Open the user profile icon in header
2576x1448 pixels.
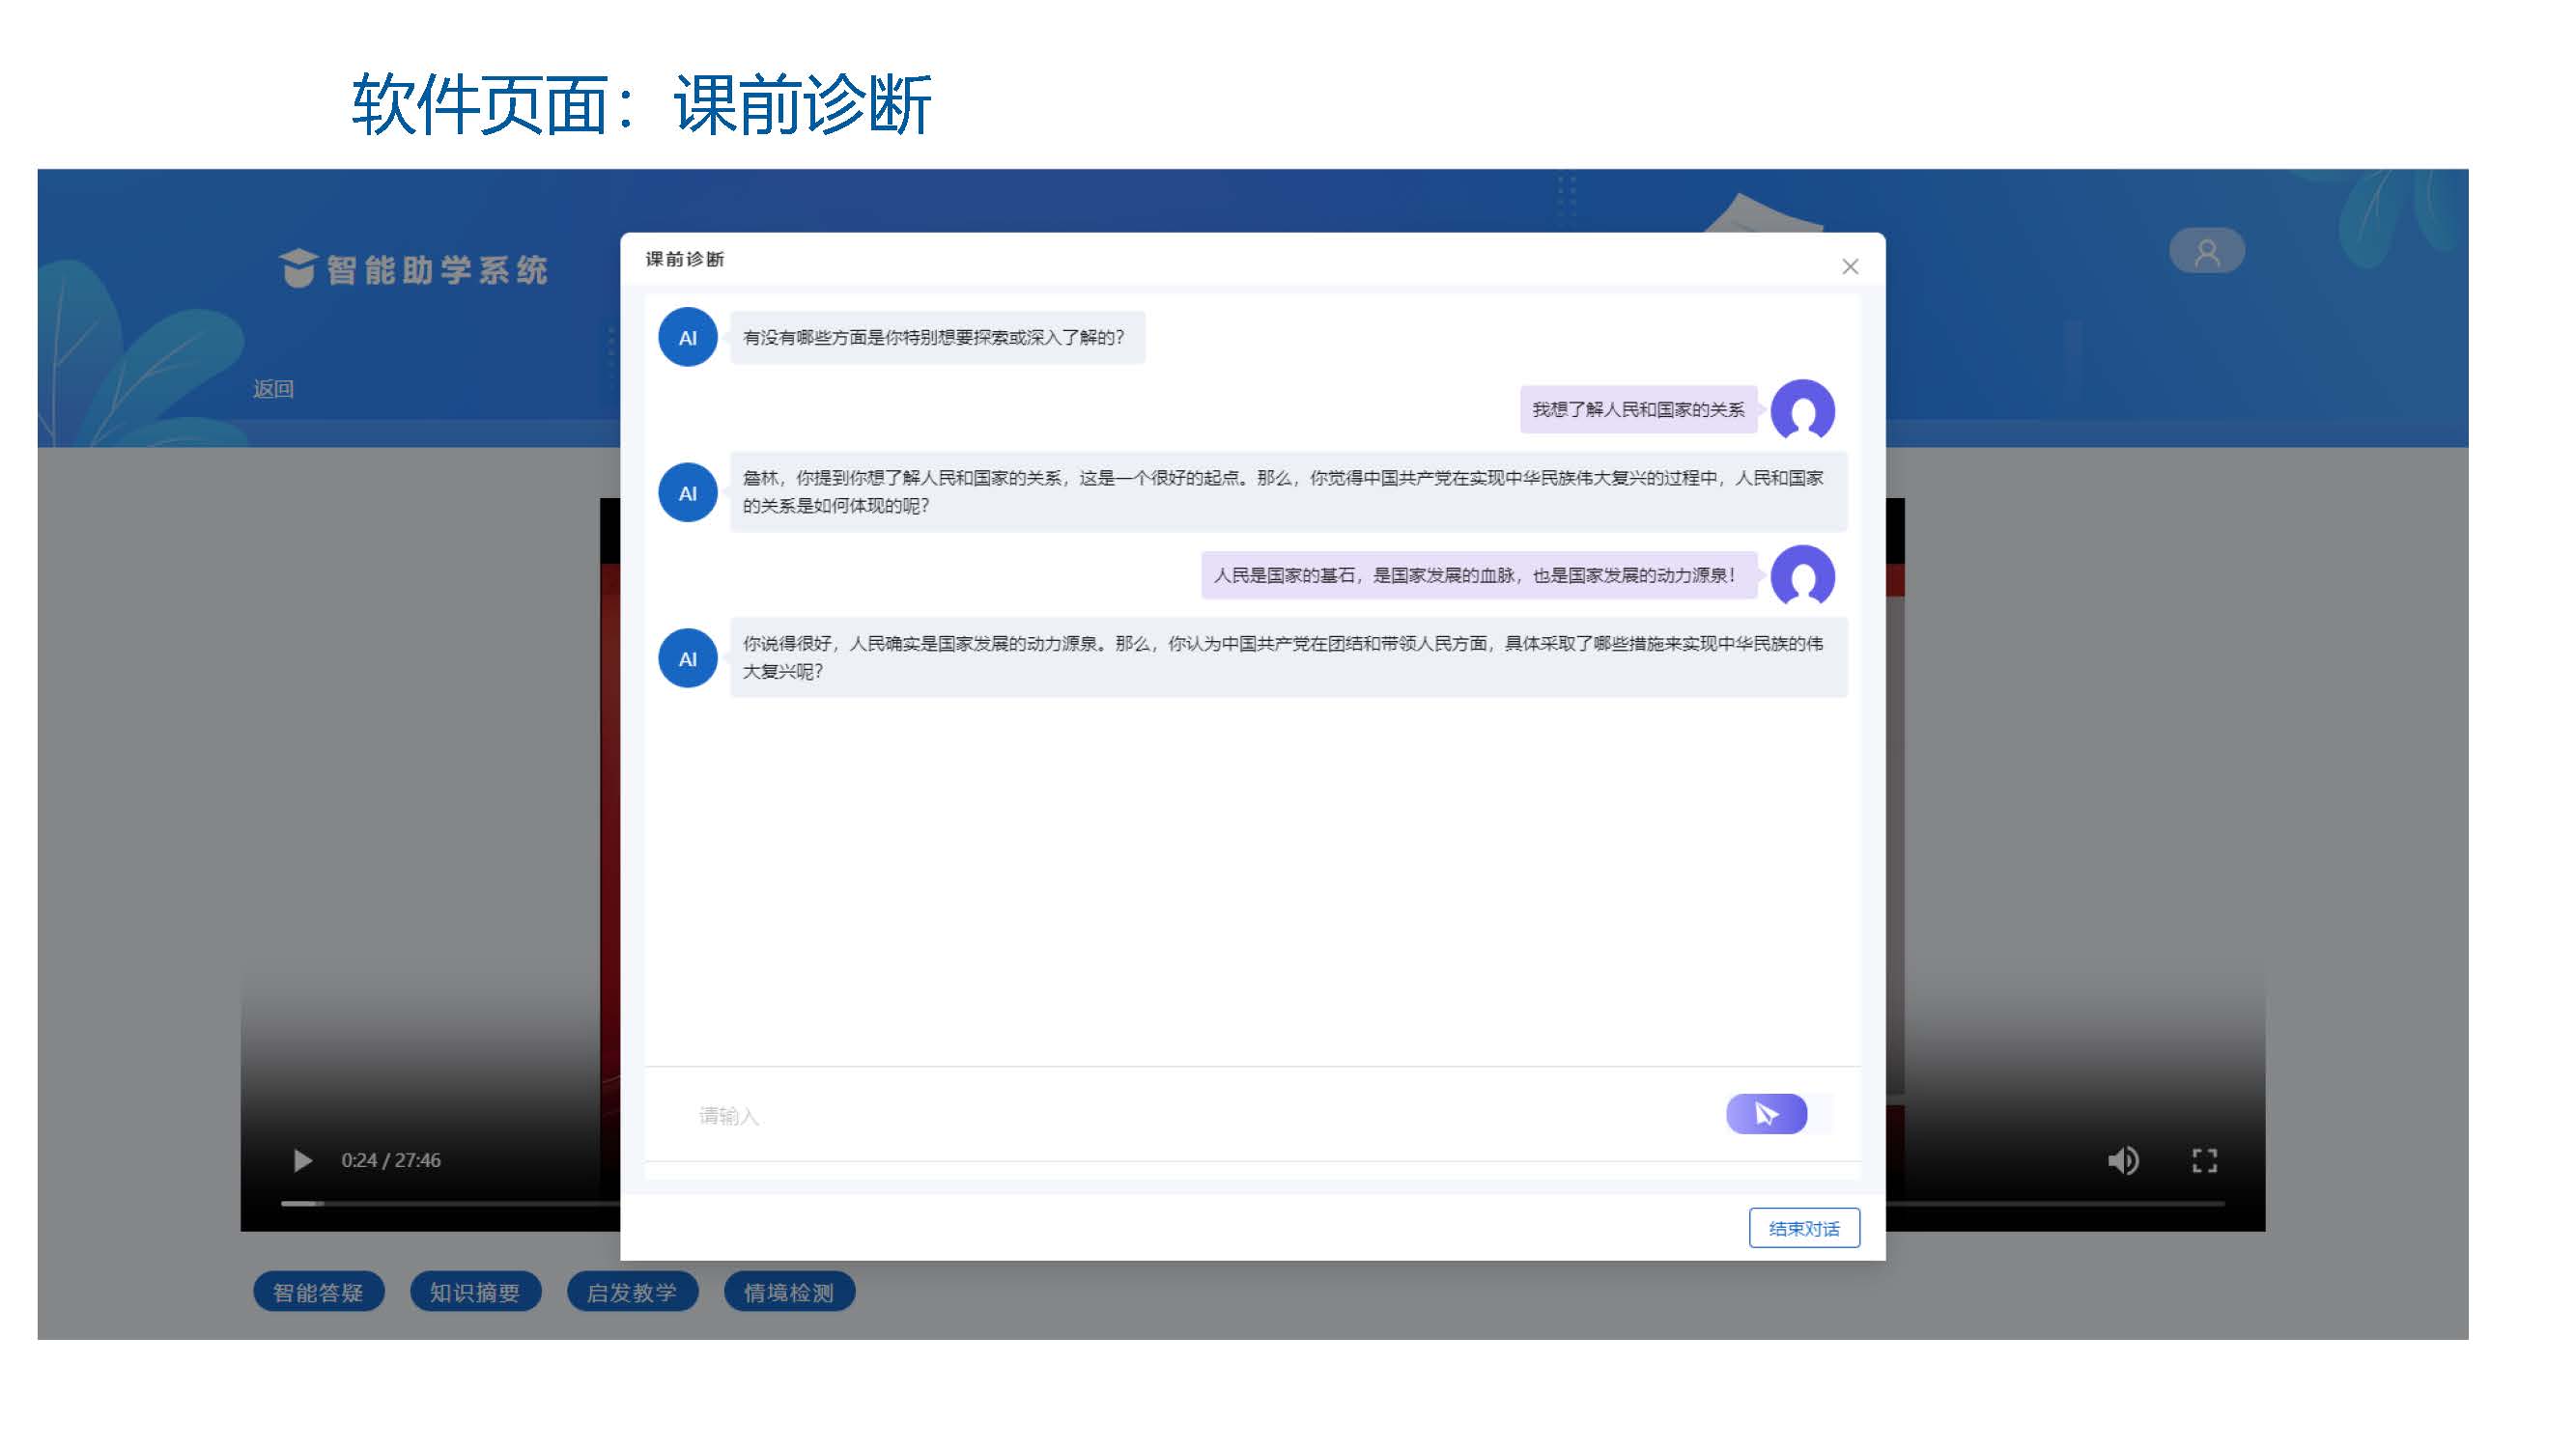click(2206, 252)
